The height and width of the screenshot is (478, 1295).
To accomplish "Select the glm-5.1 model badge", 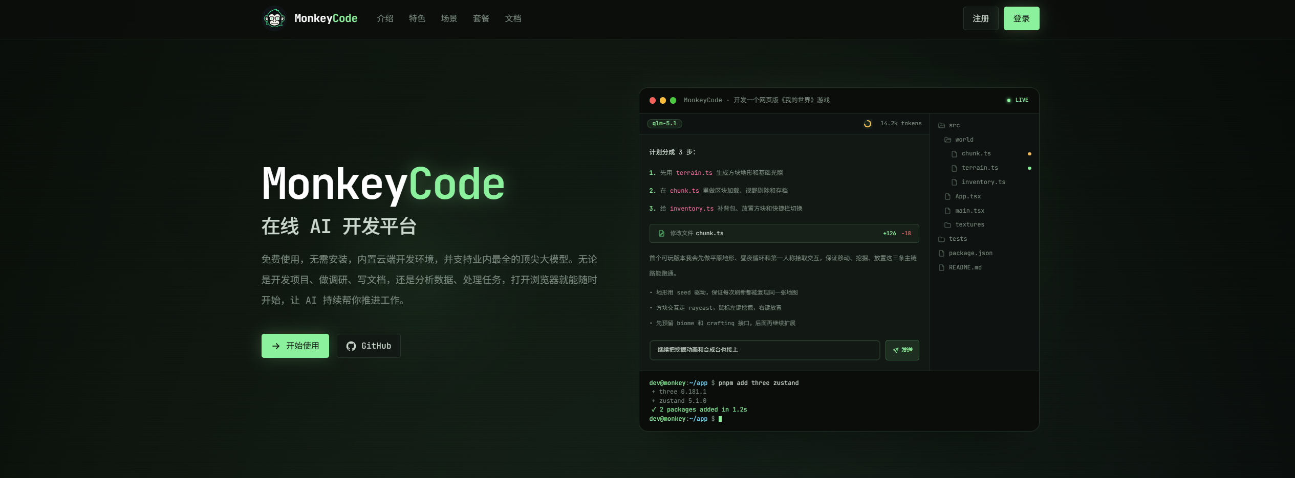I will 664,123.
